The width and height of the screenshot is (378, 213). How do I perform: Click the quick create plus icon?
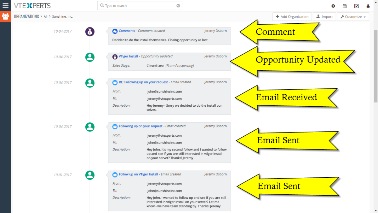point(333,6)
